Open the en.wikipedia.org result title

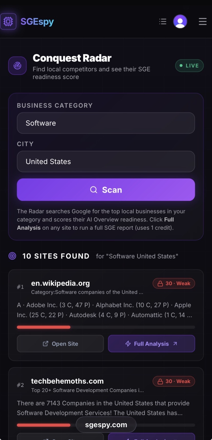[x=60, y=283]
